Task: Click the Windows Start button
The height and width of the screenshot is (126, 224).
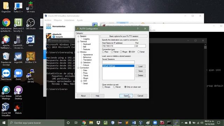Action: (4, 123)
